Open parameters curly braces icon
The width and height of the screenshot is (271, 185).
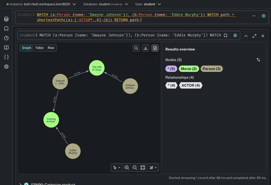click(6, 57)
